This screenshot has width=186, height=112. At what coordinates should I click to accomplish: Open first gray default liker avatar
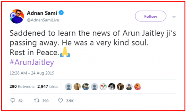[x=69, y=87]
